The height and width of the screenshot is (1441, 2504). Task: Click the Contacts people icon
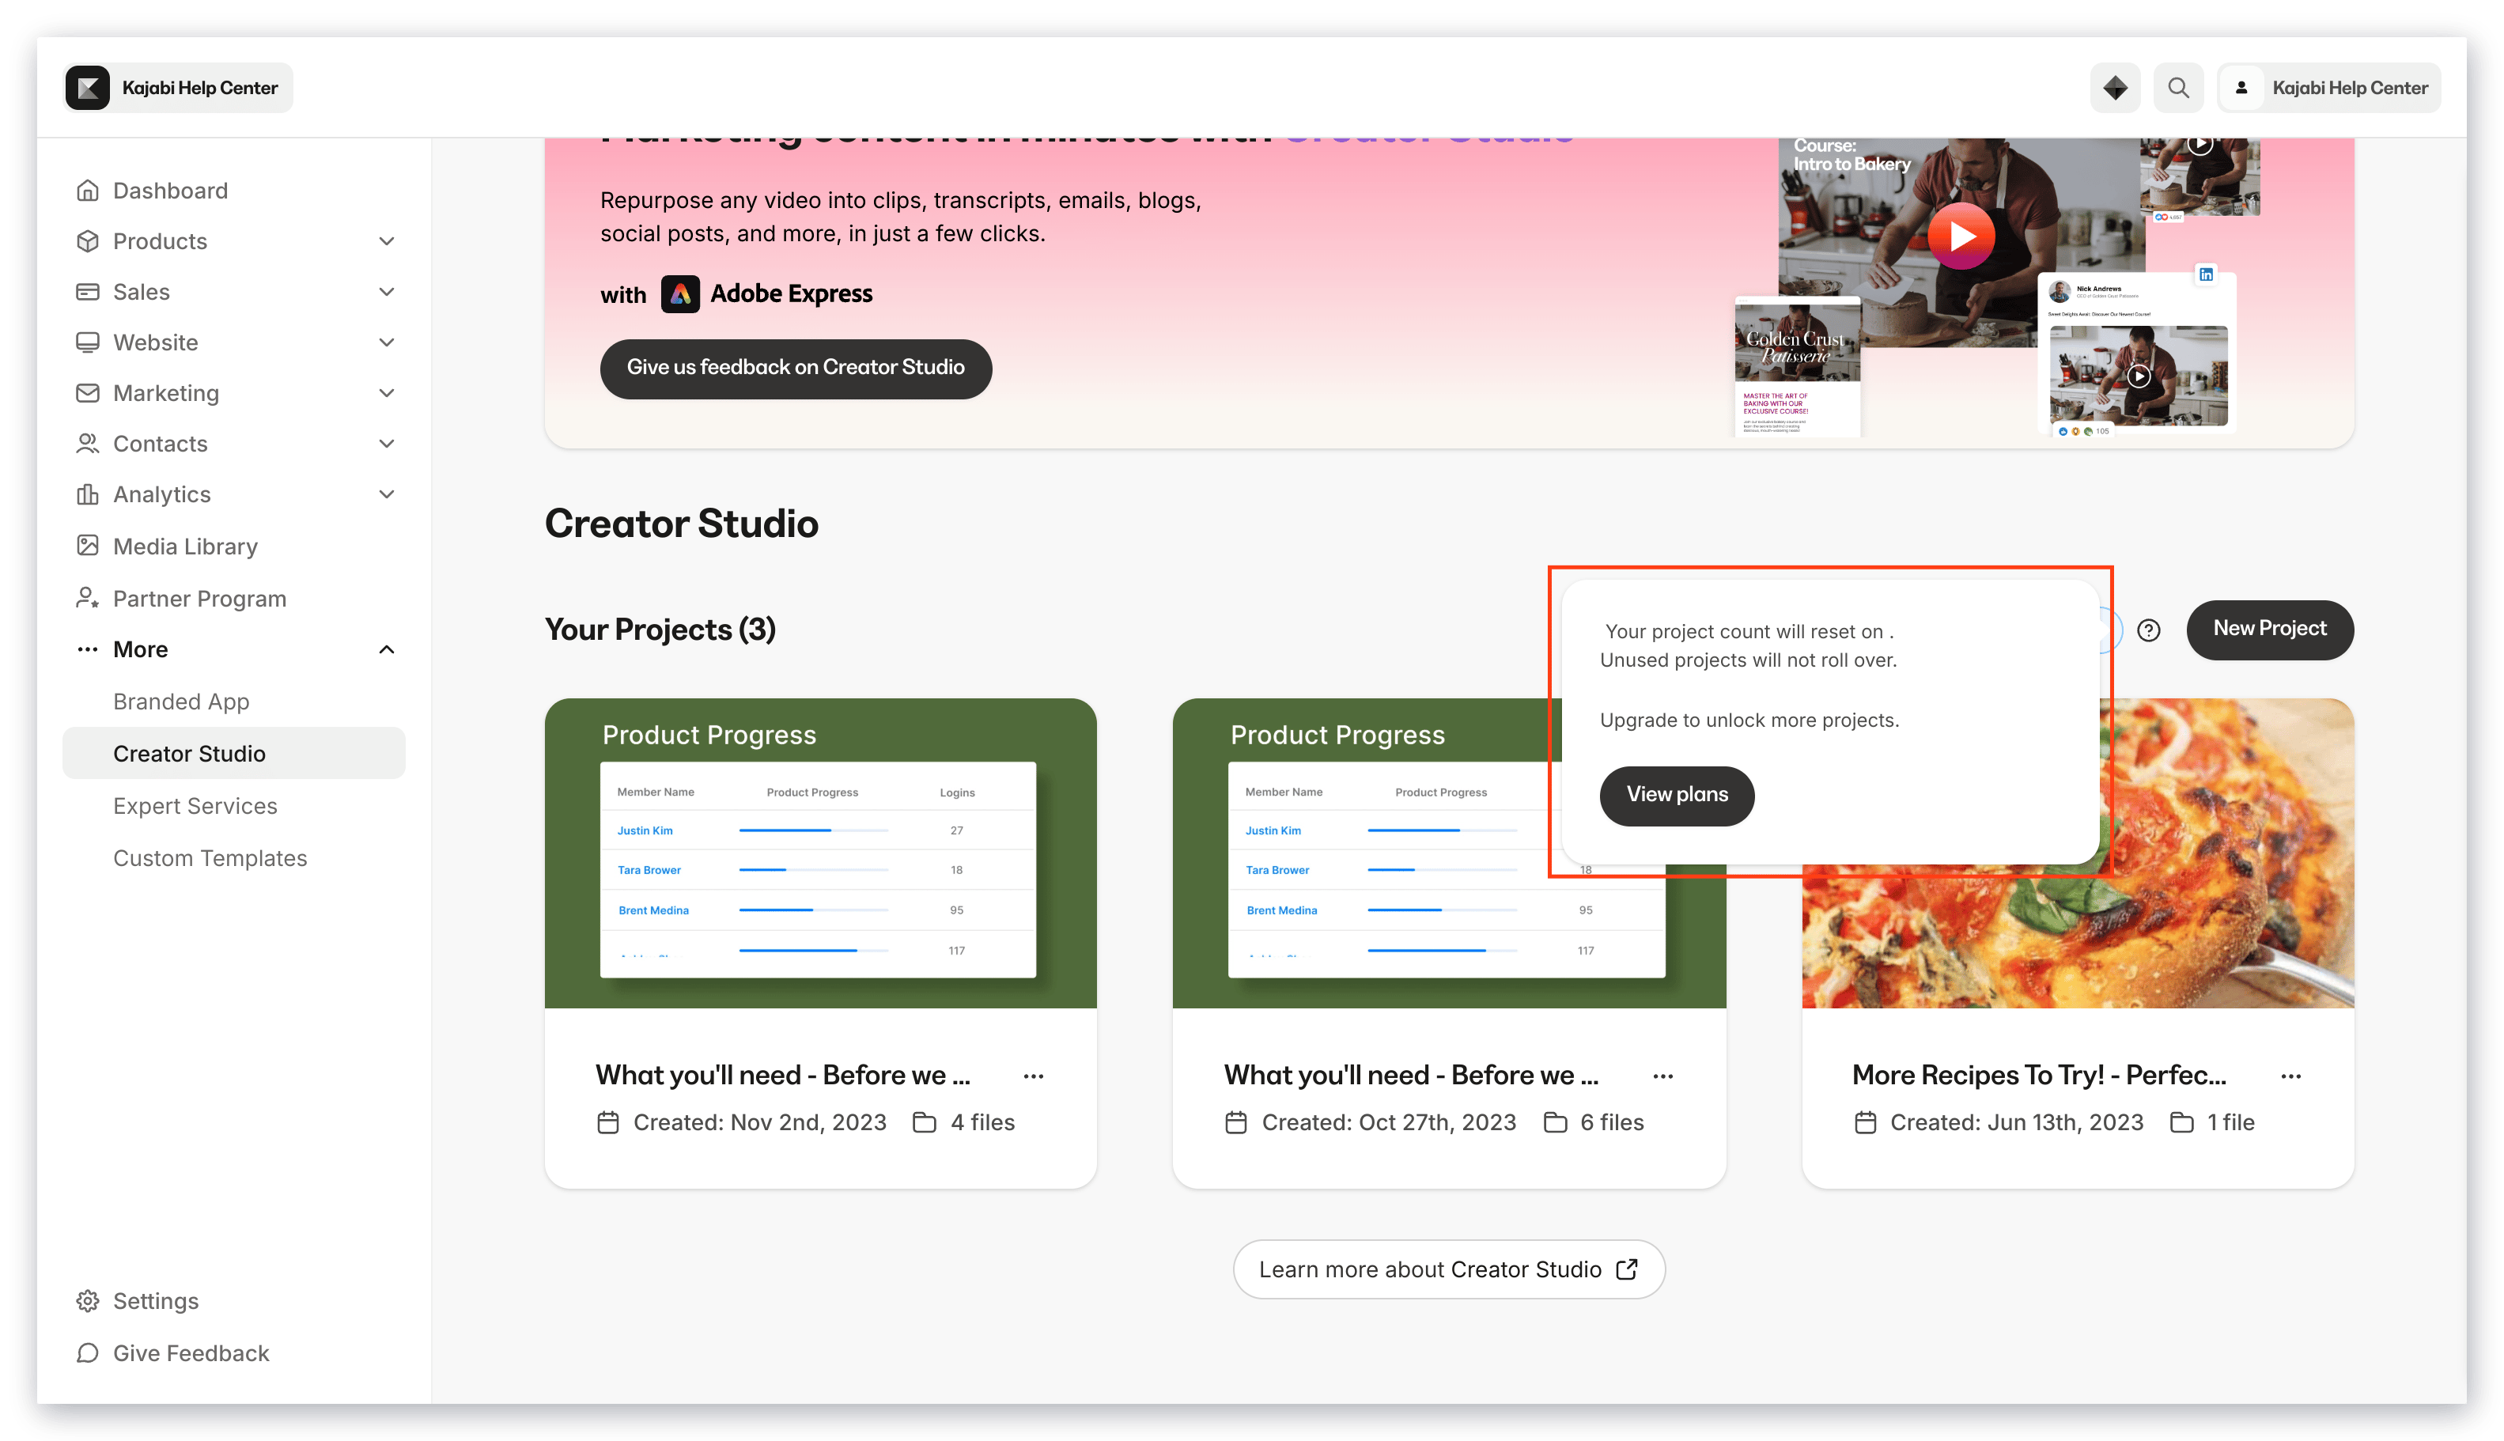88,444
